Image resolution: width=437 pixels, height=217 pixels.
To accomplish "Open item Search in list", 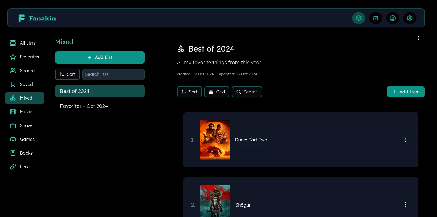I will coord(247,92).
